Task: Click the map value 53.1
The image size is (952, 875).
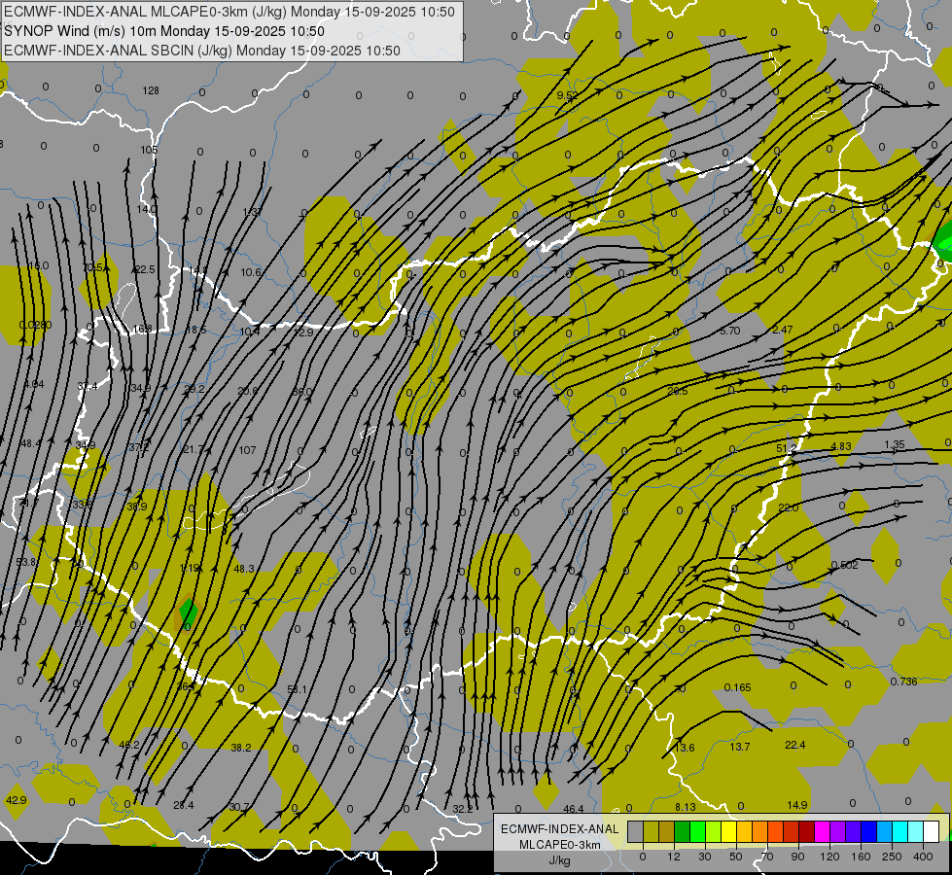Action: [297, 690]
